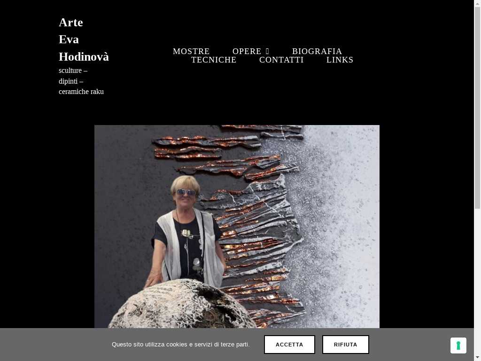Click the OPERE menu label
The image size is (481, 361).
click(x=247, y=51)
